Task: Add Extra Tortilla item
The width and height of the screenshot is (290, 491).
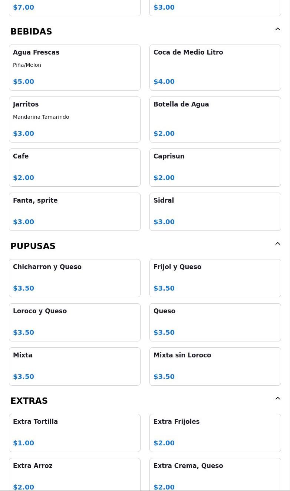Action: pyautogui.click(x=75, y=433)
